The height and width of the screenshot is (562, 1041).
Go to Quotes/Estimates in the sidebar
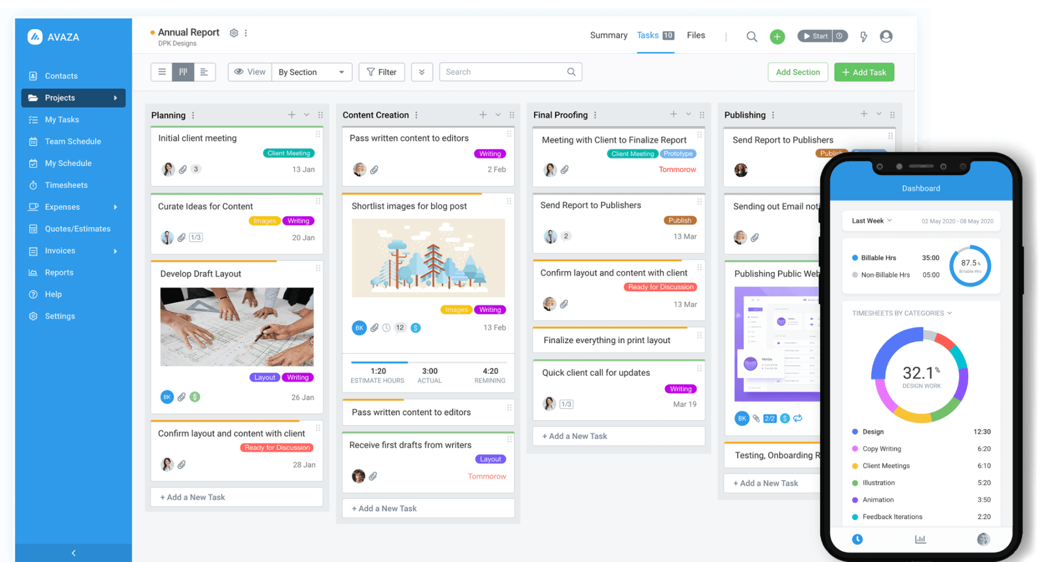[77, 228]
